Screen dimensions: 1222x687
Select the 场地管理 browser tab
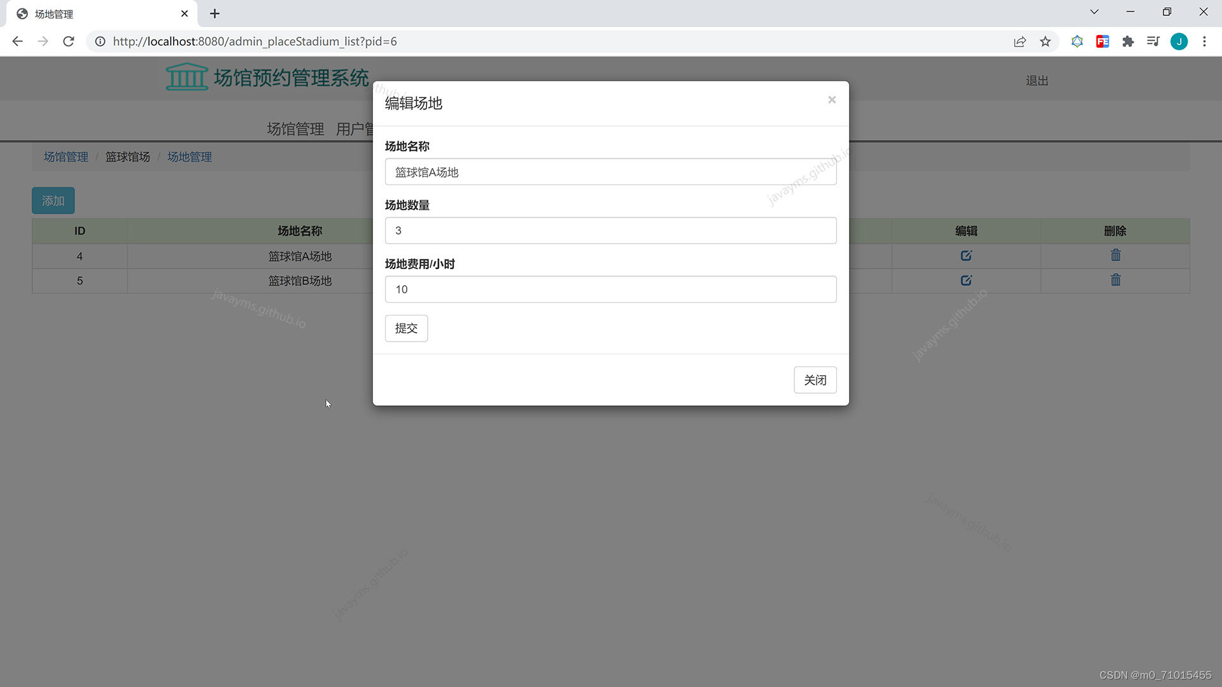pos(102,14)
